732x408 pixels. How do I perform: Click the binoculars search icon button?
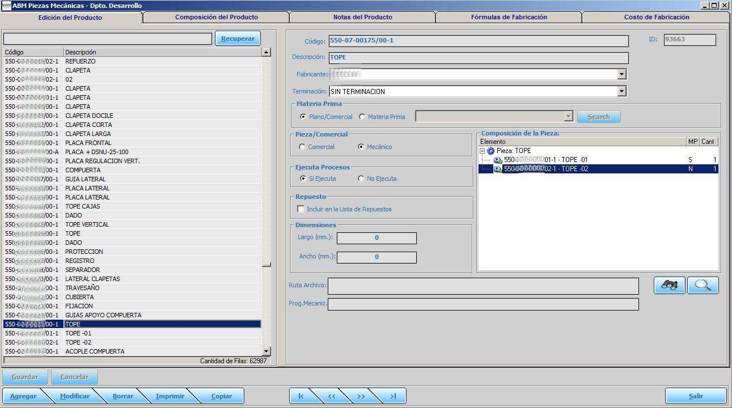[x=670, y=286]
